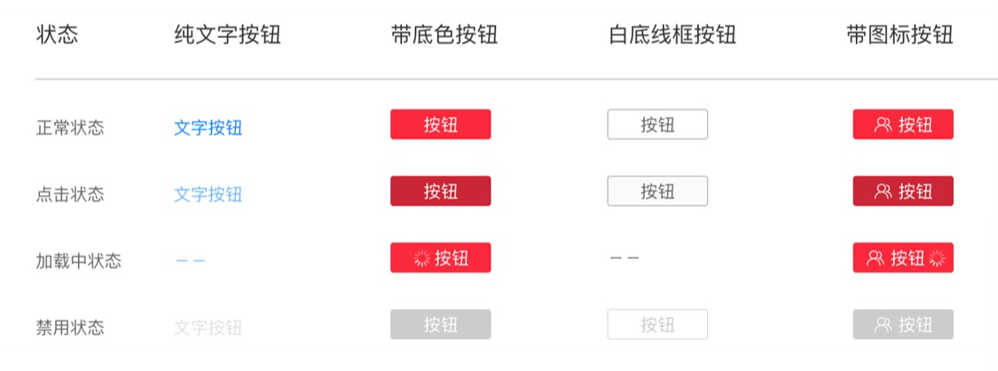
Task: Select the 带图标按钮 column header
Action: (900, 35)
